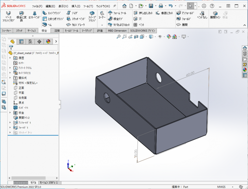Open the 挿入(I) menu
This screenshot has width=248, height=189.
[x=76, y=6]
